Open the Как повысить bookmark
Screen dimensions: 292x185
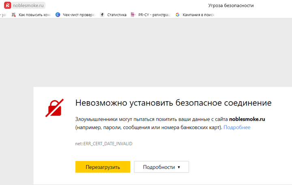pyautogui.click(x=34, y=15)
